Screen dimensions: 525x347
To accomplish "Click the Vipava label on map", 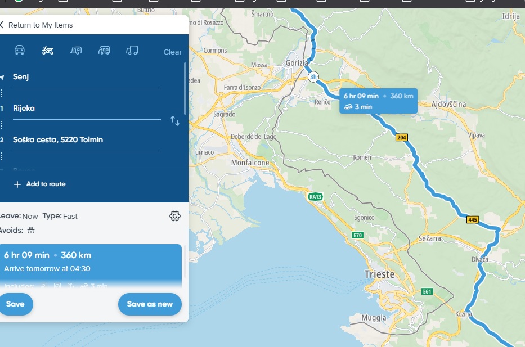I will pos(477,135).
